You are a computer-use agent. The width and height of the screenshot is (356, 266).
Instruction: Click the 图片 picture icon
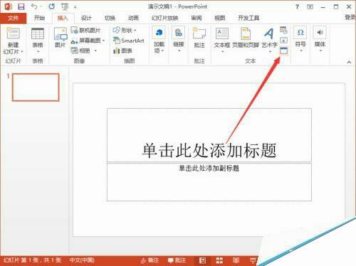pos(61,33)
